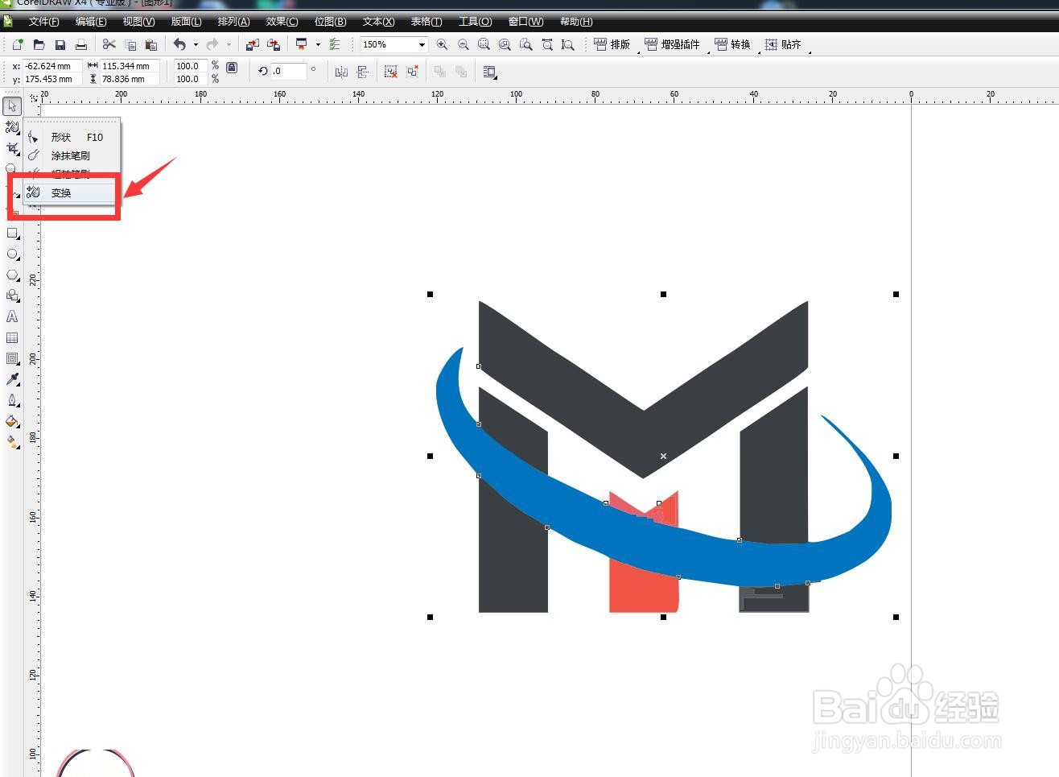Click the Zoom to Page Height icon
The height and width of the screenshot is (777, 1059).
(568, 44)
